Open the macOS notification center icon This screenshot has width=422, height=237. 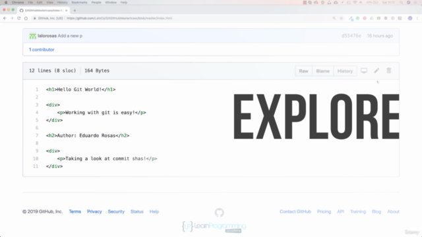pos(416,3)
